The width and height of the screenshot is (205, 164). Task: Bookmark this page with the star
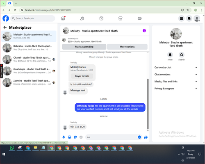click(188, 10)
